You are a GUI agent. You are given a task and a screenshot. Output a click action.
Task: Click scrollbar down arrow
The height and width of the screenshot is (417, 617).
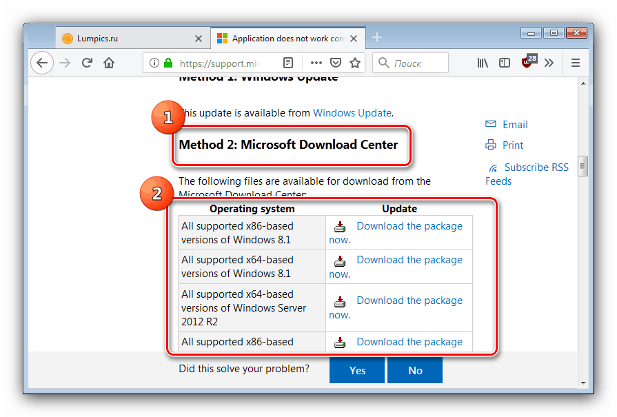click(x=583, y=383)
